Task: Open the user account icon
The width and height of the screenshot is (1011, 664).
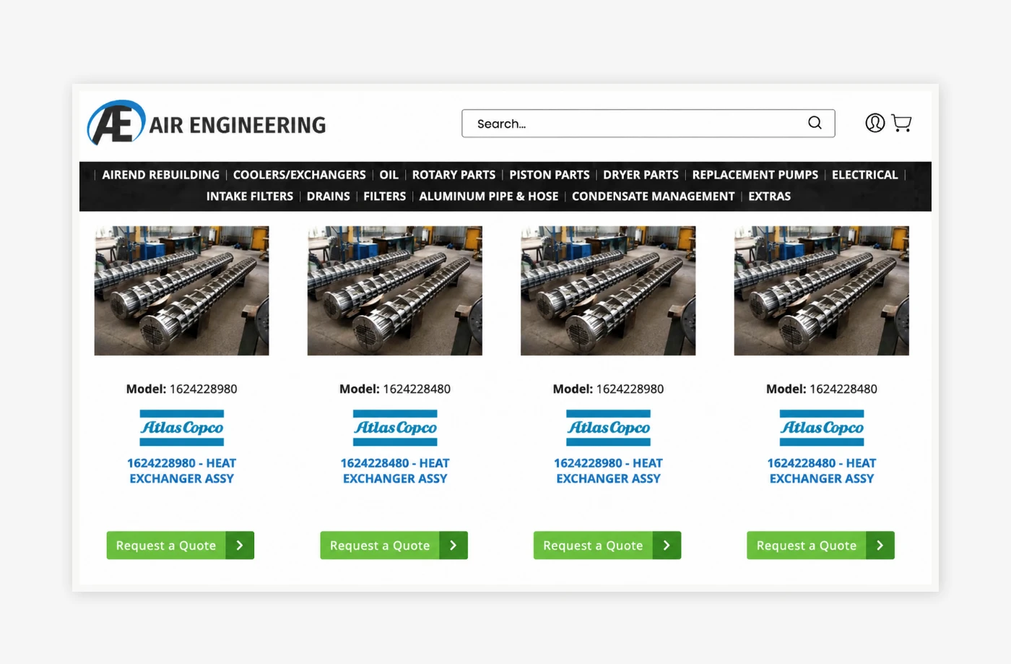Action: coord(875,123)
